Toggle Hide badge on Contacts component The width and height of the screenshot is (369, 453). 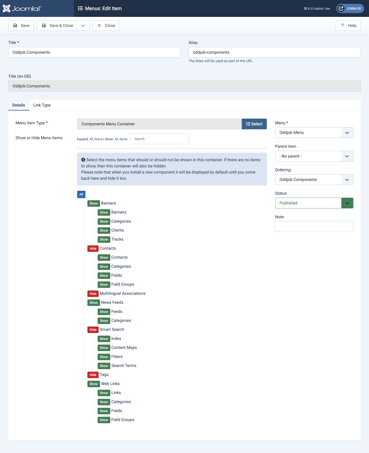coord(93,248)
